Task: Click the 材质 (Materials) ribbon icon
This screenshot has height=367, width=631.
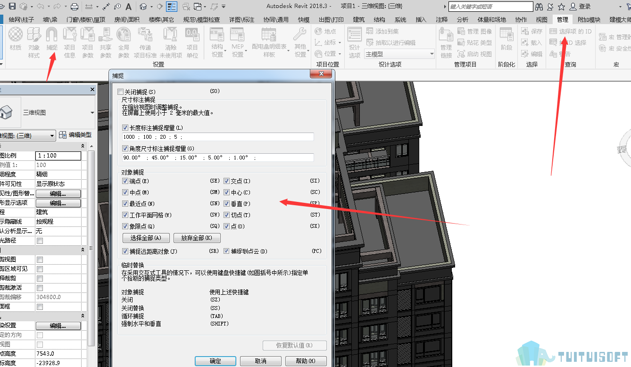Action: tap(16, 39)
